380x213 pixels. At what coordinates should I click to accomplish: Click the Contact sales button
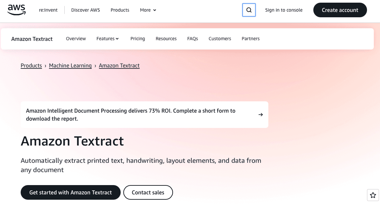(148, 192)
